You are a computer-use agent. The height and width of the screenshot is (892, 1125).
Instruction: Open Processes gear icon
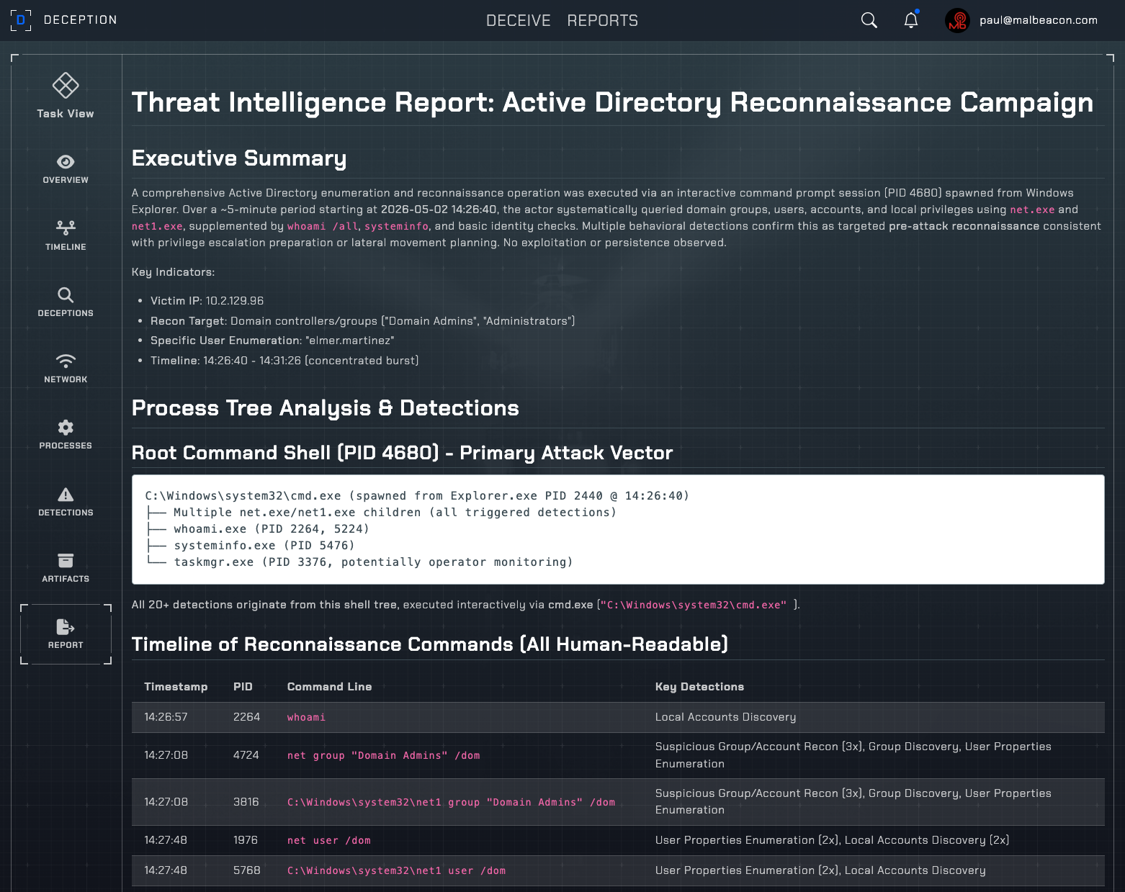pyautogui.click(x=66, y=428)
